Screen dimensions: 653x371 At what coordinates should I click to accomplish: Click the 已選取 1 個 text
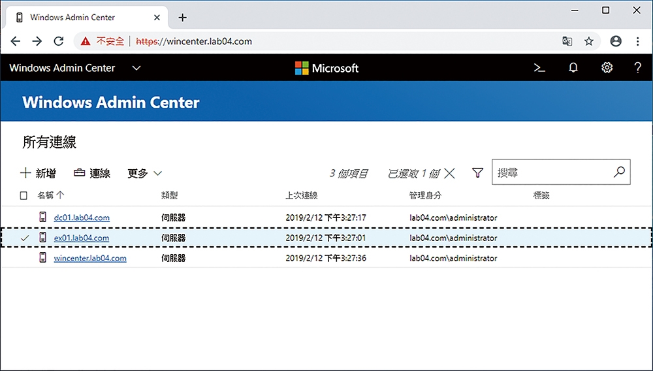coord(413,173)
